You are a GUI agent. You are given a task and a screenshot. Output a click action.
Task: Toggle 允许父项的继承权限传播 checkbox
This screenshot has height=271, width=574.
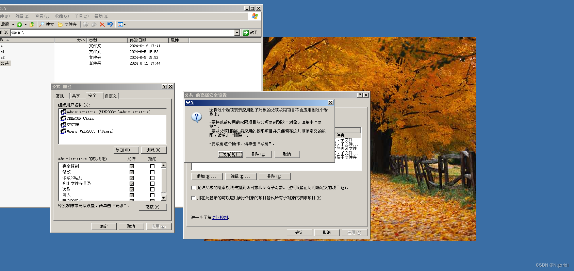point(193,188)
